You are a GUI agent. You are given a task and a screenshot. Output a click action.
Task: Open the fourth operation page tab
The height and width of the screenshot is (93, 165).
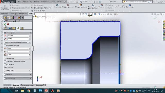18,28
